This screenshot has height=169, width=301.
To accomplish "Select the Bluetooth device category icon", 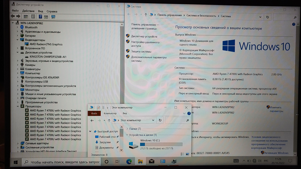I will [22, 27].
